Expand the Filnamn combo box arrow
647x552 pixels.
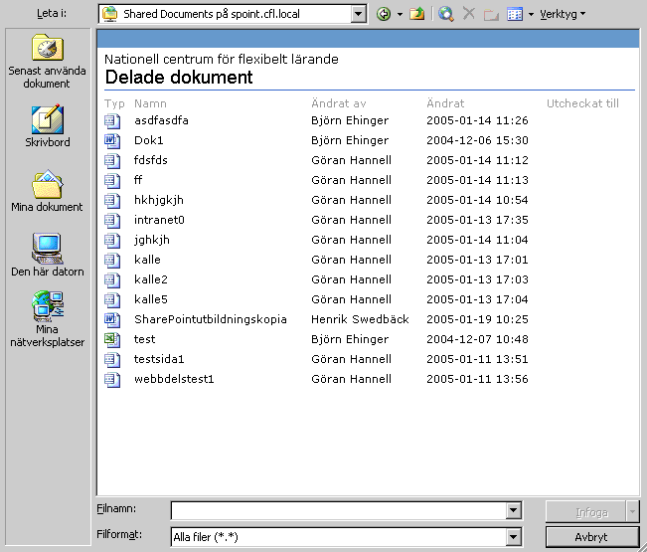coord(513,511)
